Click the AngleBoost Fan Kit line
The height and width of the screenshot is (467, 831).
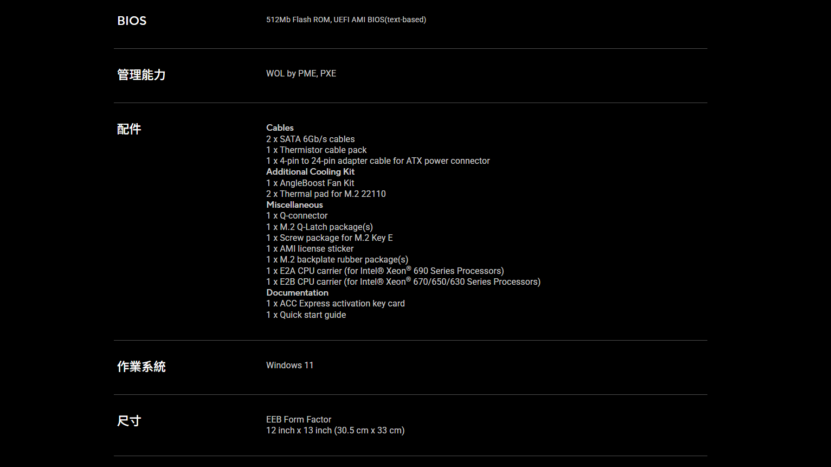pos(310,183)
